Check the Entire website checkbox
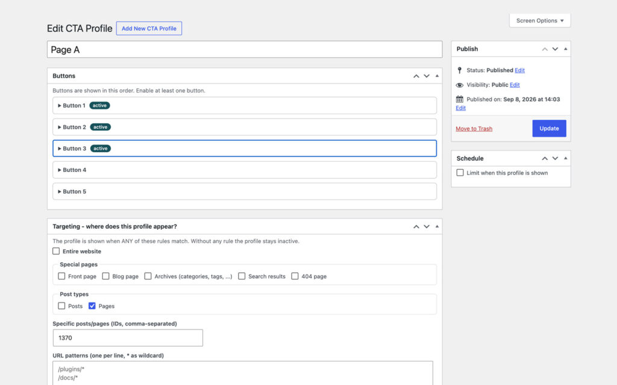Image resolution: width=617 pixels, height=385 pixels. point(56,251)
